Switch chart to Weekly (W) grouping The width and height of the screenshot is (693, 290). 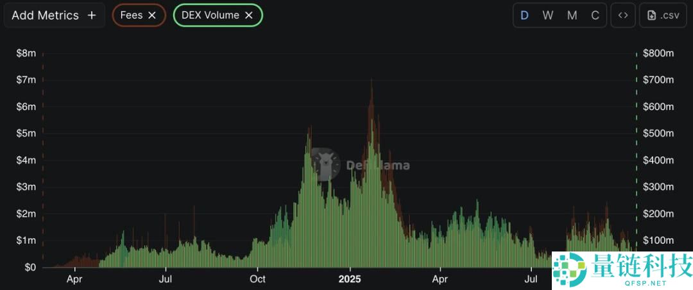547,15
